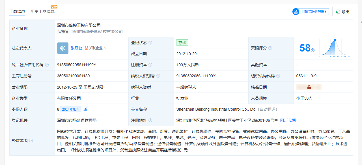Expand the 2024年报 annual report selector
Screen dimensions: 362x165
point(70,109)
